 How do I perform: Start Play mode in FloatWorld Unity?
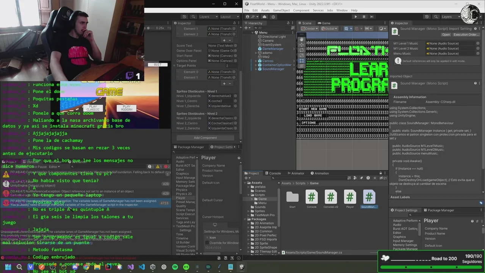click(x=355, y=17)
